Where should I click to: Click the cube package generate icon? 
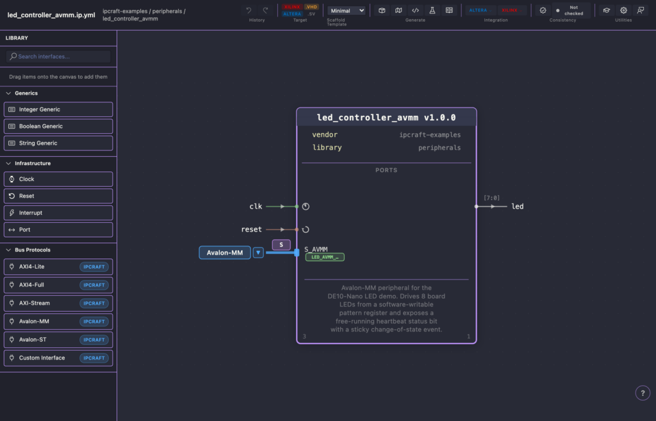point(382,10)
